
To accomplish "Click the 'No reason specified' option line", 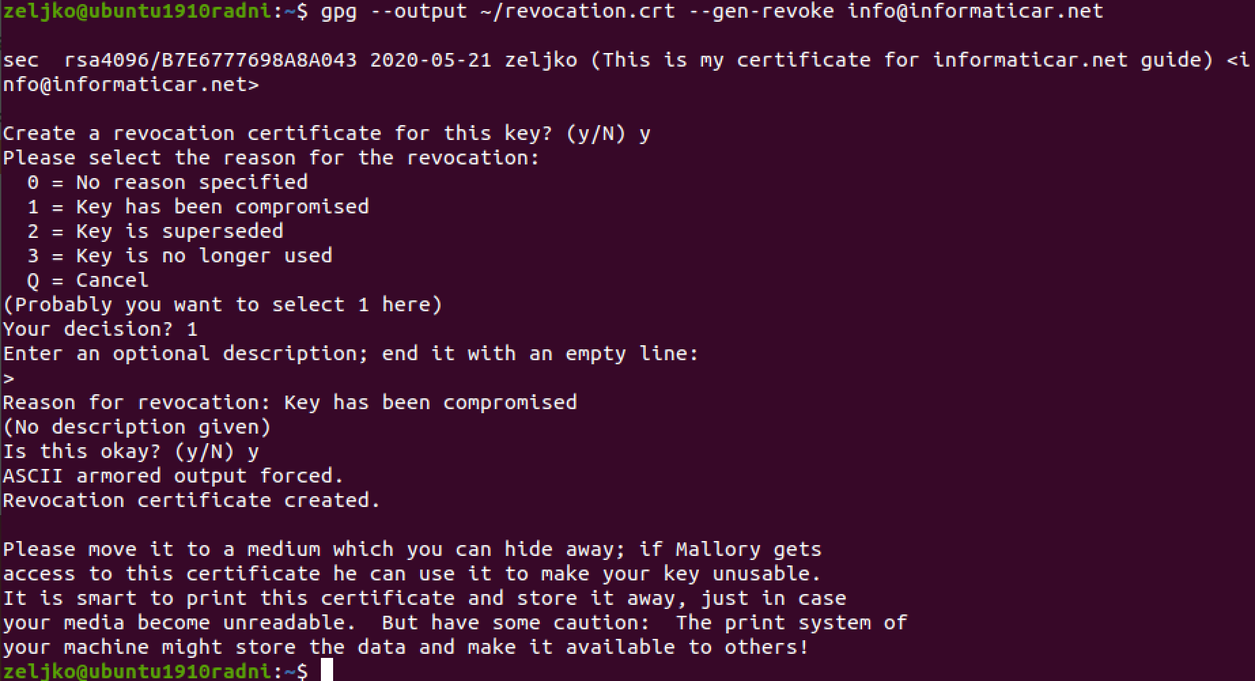I will 167,182.
